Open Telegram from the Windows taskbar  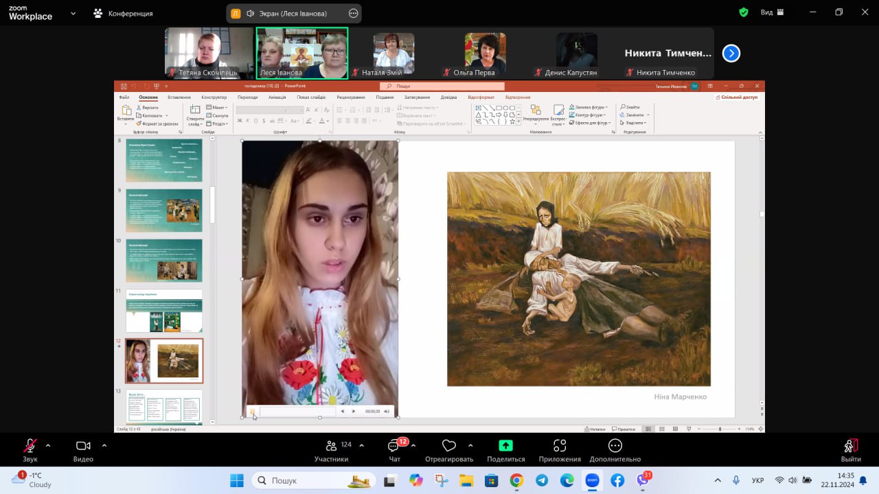pos(542,480)
